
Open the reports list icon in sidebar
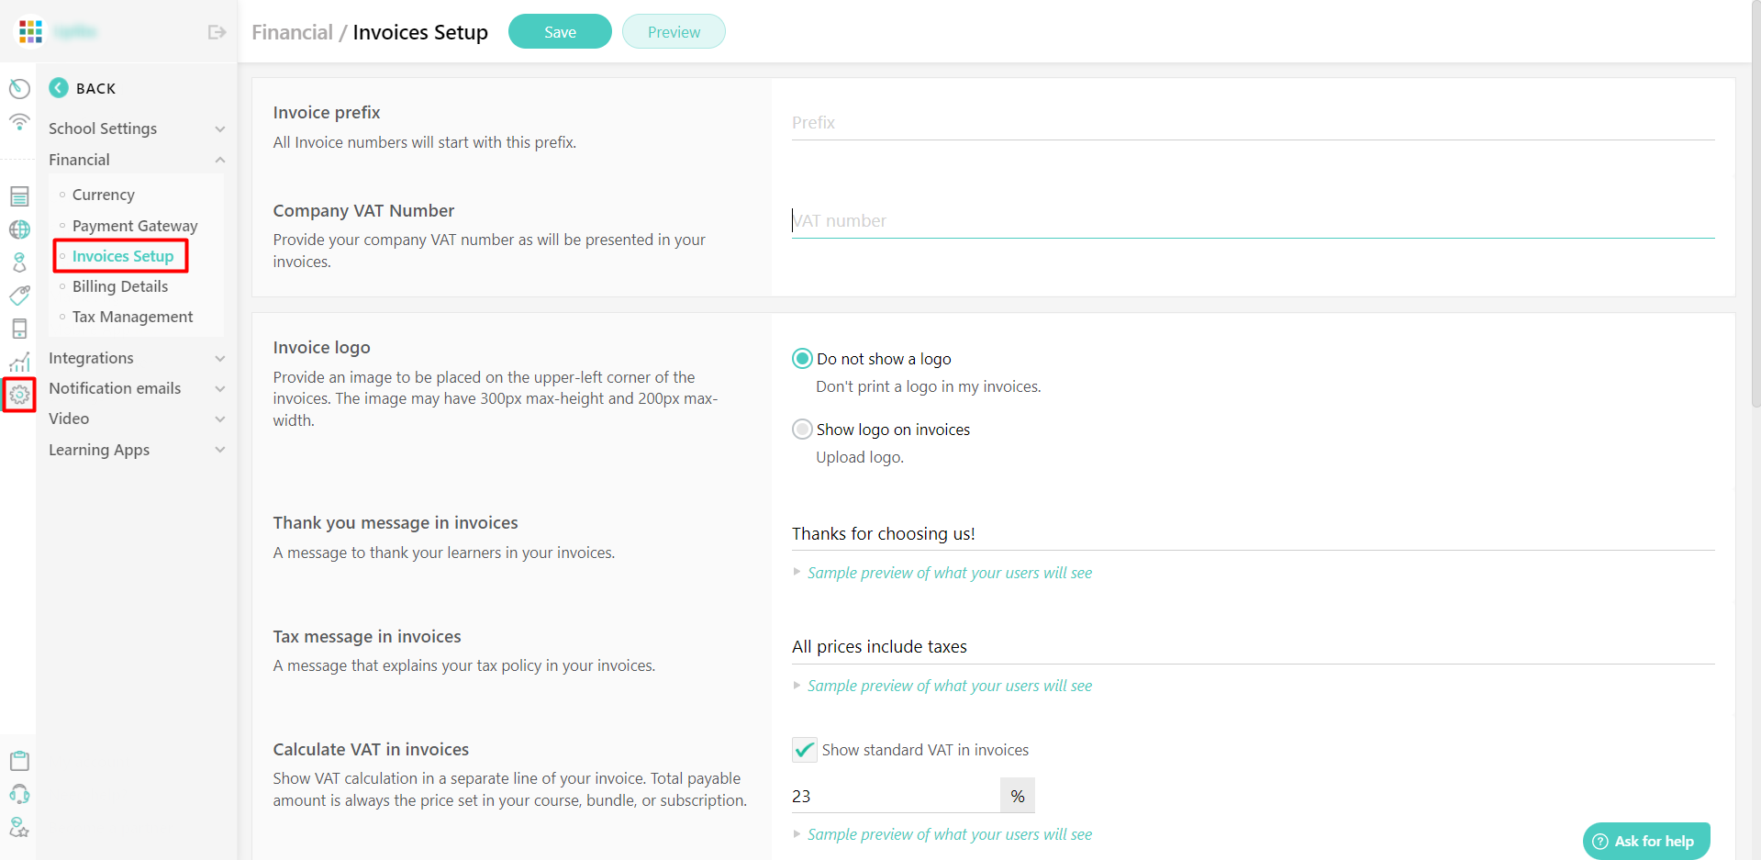click(x=19, y=195)
